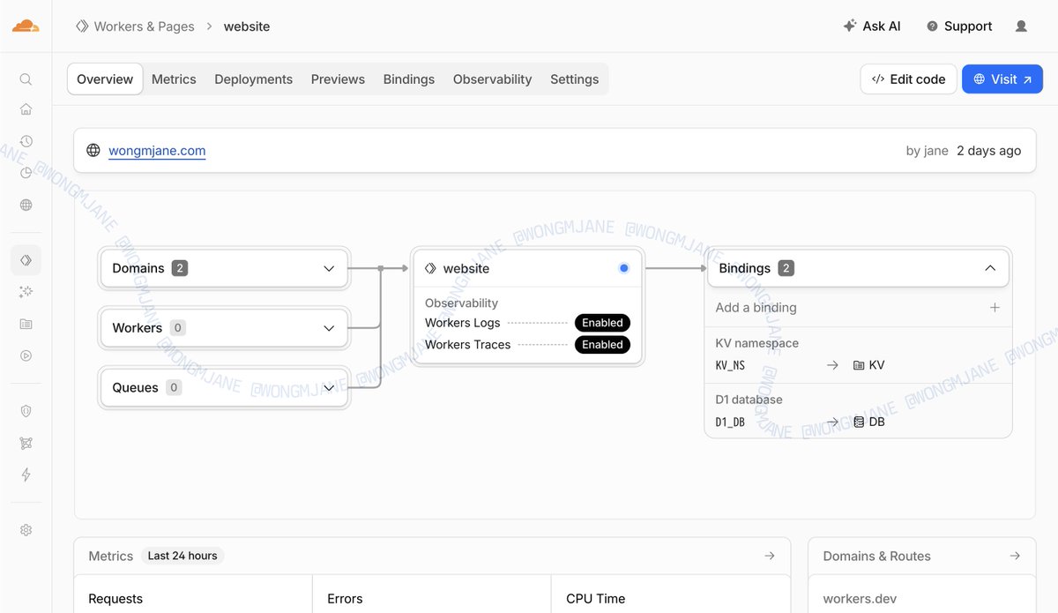1058x613 pixels.
Task: Click the workers.dev entry
Action: pos(860,599)
